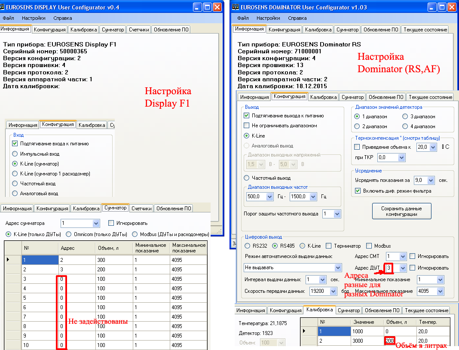Viewport: 459px width, 350px height.
Task: Click the row arrow beside summator row 1
Action: coord(8,260)
